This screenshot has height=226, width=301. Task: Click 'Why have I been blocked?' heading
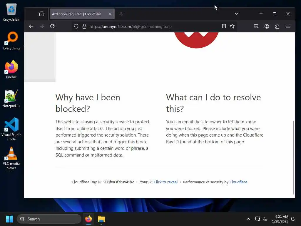(88, 103)
